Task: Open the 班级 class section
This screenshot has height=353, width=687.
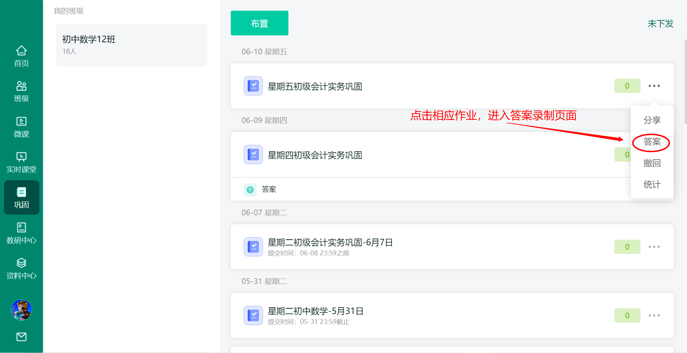Action: pos(21,92)
